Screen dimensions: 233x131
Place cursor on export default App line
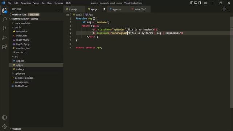pyautogui.click(x=89, y=48)
